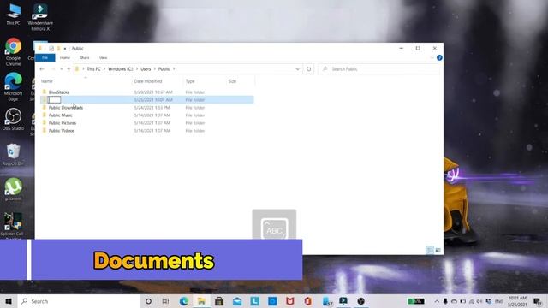This screenshot has height=308, width=548.
Task: Switch to the Home ribbon tab
Action: [65, 57]
